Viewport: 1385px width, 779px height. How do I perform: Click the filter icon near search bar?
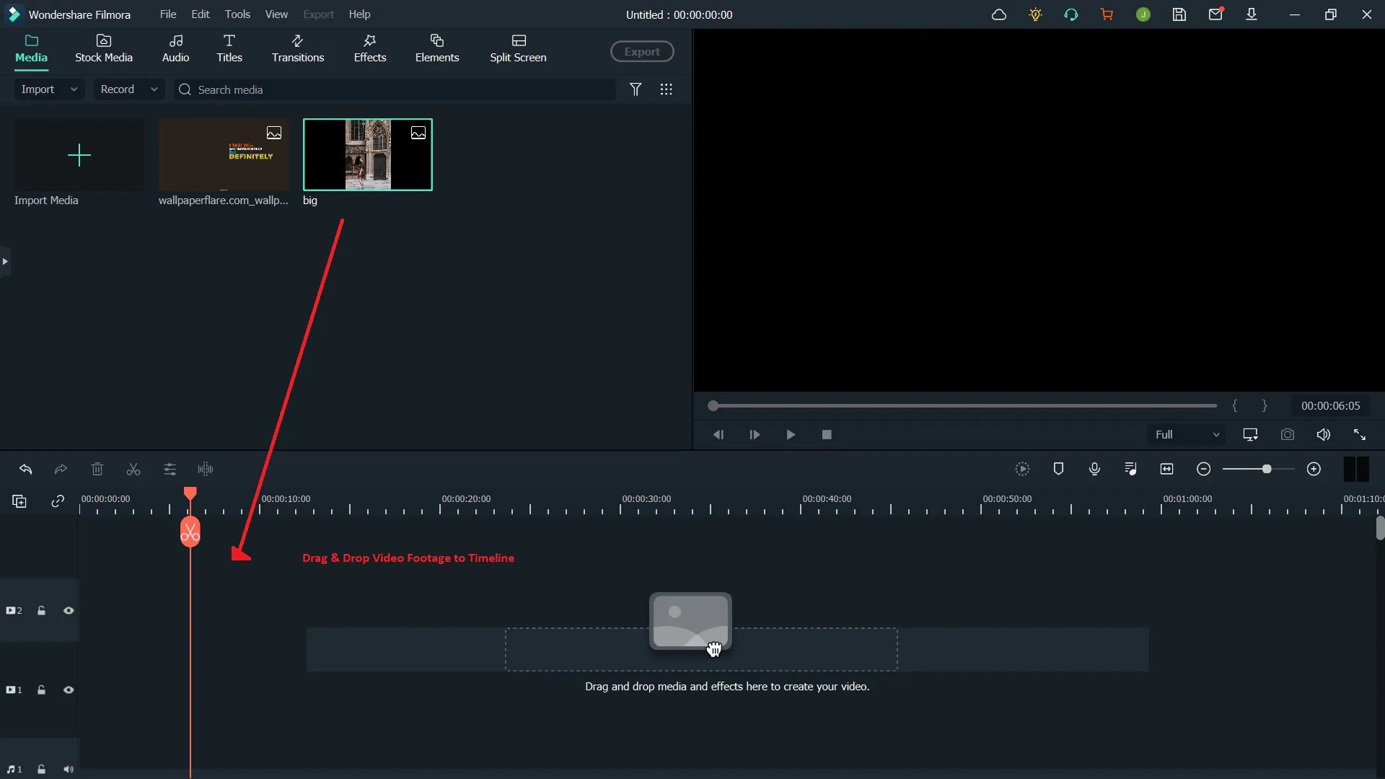[635, 89]
